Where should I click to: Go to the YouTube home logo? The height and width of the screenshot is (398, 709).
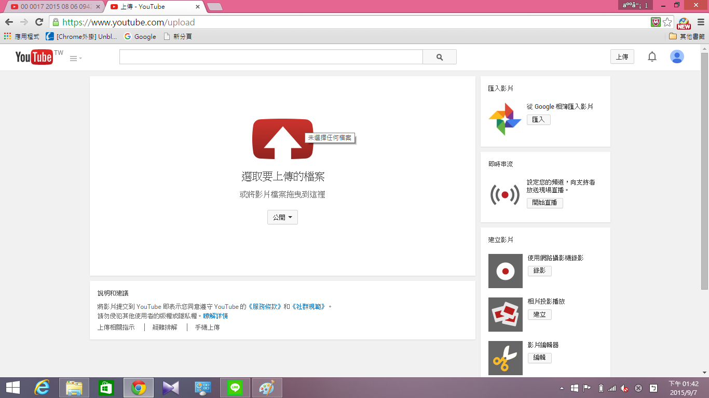34,57
